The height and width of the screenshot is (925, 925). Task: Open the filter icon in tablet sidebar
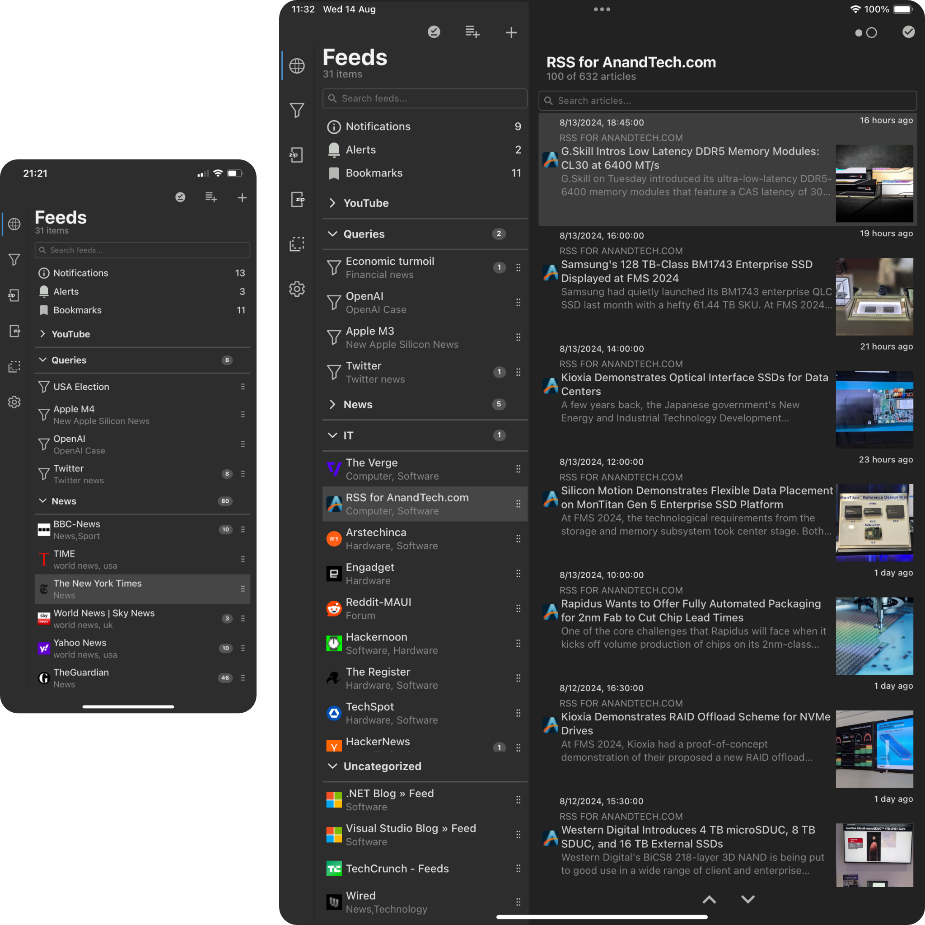tap(297, 110)
